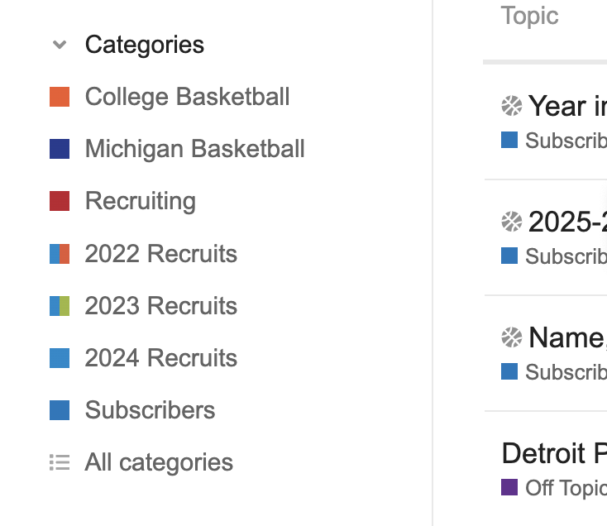
Task: View All categories link
Action: (159, 462)
